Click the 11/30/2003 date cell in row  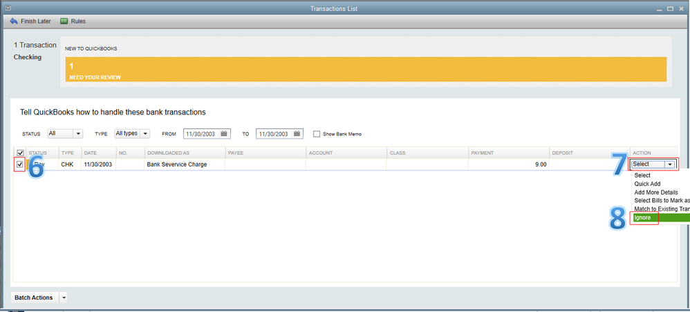point(99,164)
